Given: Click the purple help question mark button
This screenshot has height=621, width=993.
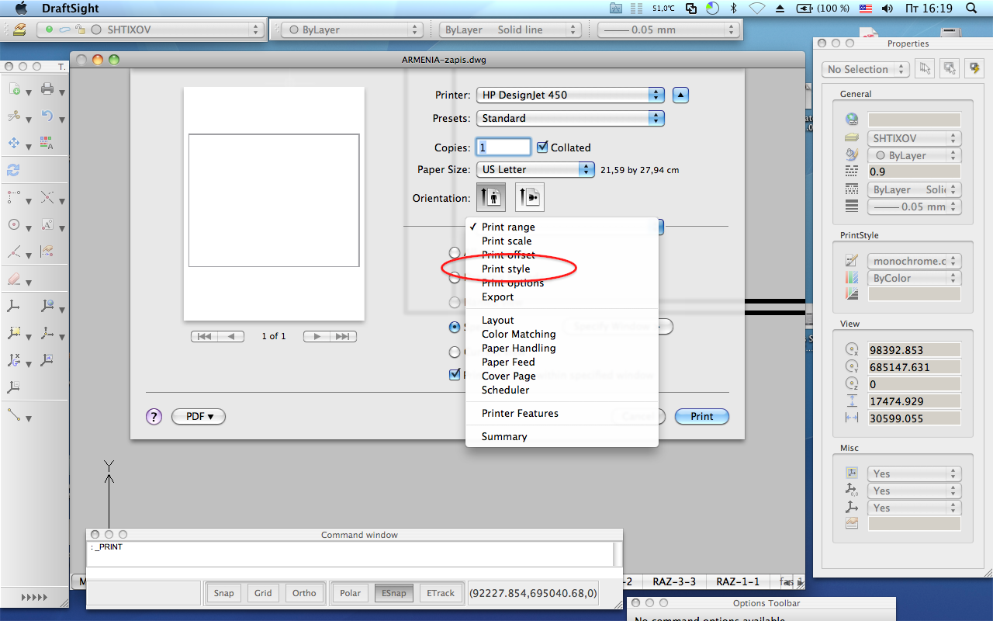Looking at the screenshot, I should (x=154, y=416).
